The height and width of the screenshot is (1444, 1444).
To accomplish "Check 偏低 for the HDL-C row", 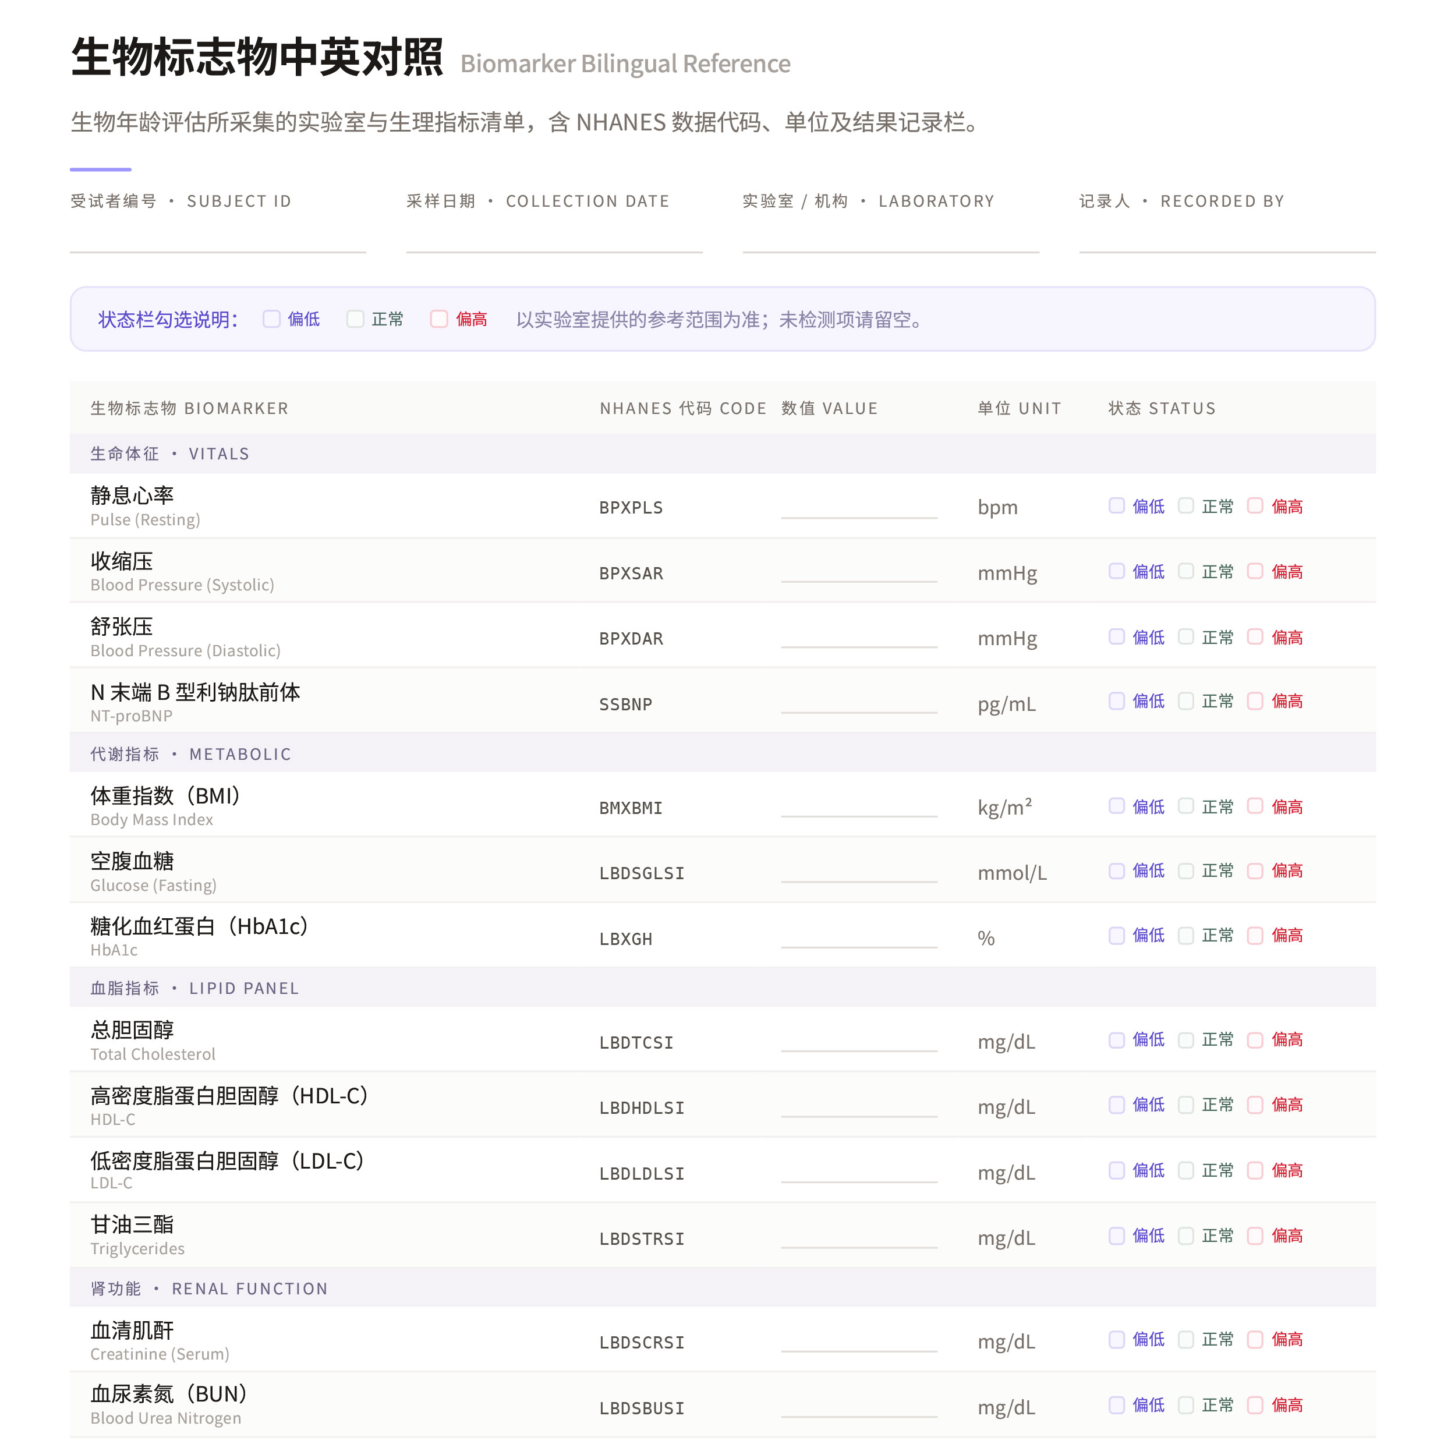I will tap(1117, 1105).
